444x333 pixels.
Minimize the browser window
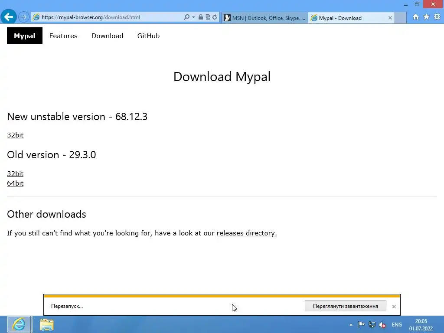click(x=405, y=4)
